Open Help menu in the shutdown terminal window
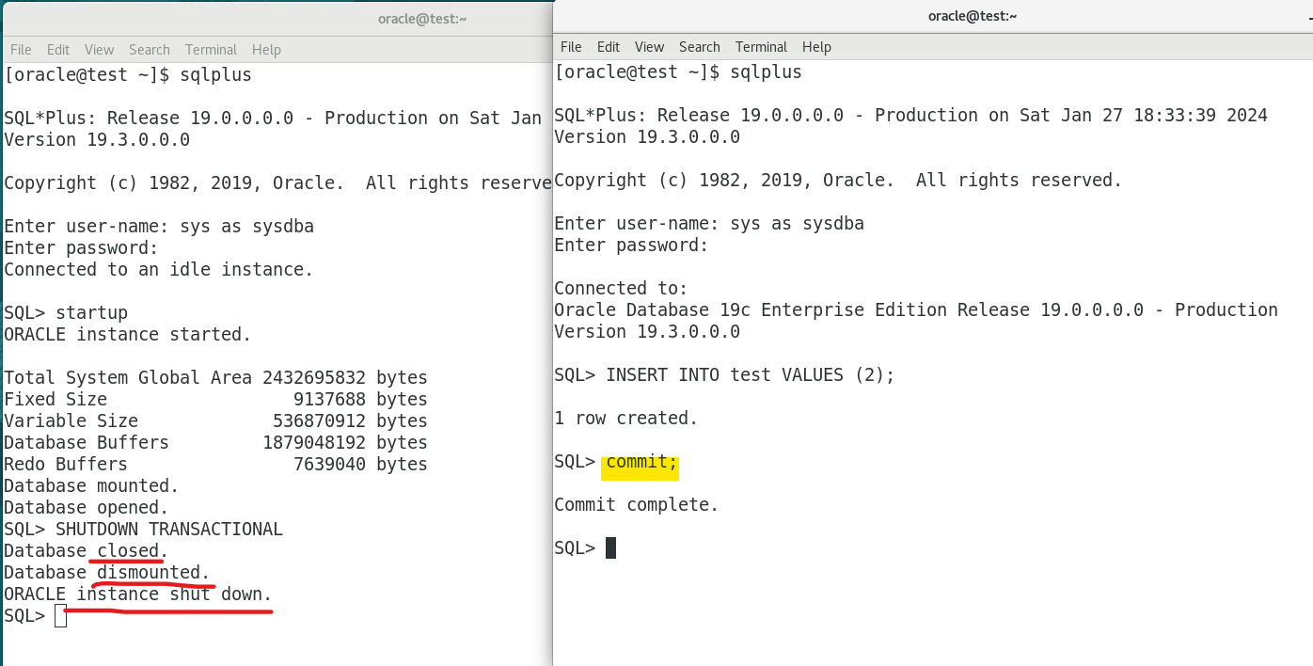 pos(266,50)
